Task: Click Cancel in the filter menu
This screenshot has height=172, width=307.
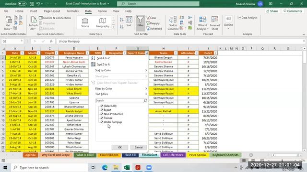Action: click(139, 147)
